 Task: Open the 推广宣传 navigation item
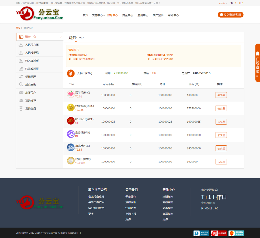(158, 15)
